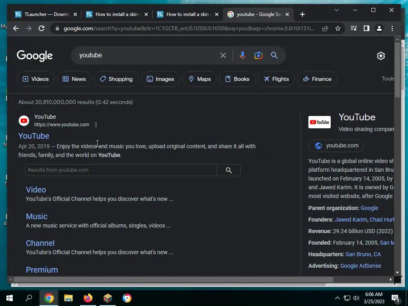The width and height of the screenshot is (408, 306).
Task: Click the search button in the youtube.com results box
Action: click(229, 170)
